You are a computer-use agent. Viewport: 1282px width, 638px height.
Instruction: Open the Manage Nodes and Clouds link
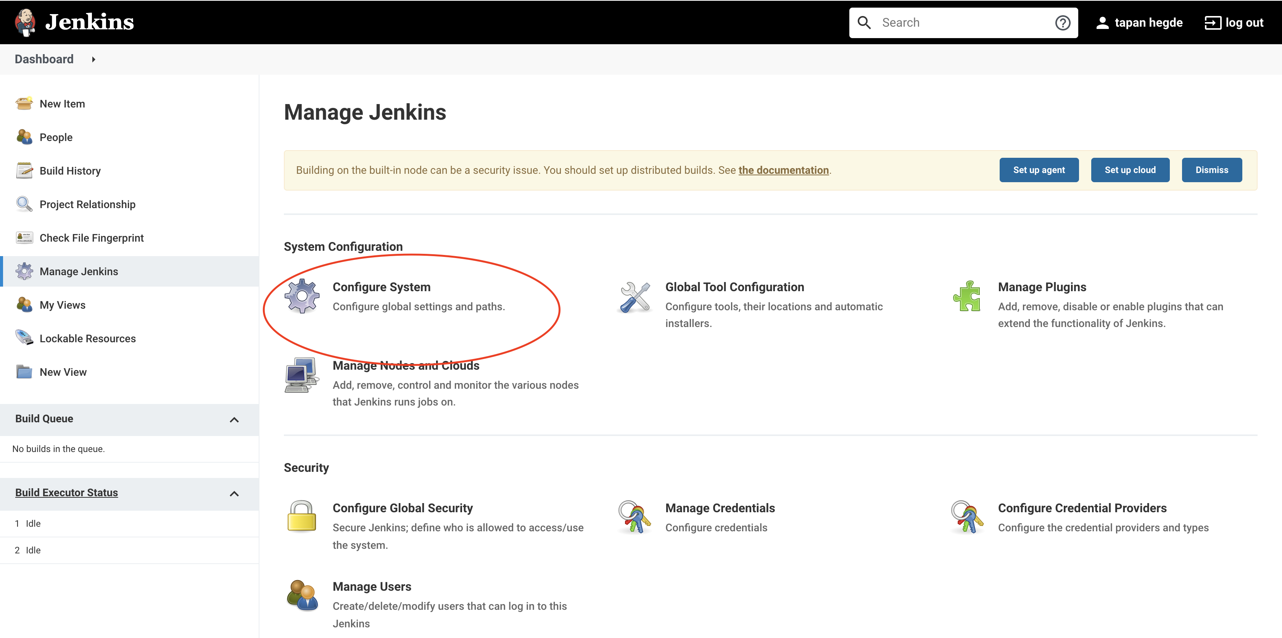pos(406,365)
